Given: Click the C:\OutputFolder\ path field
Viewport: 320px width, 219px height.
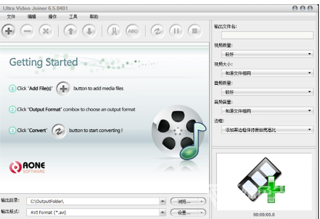Looking at the screenshot, I should pos(93,201).
